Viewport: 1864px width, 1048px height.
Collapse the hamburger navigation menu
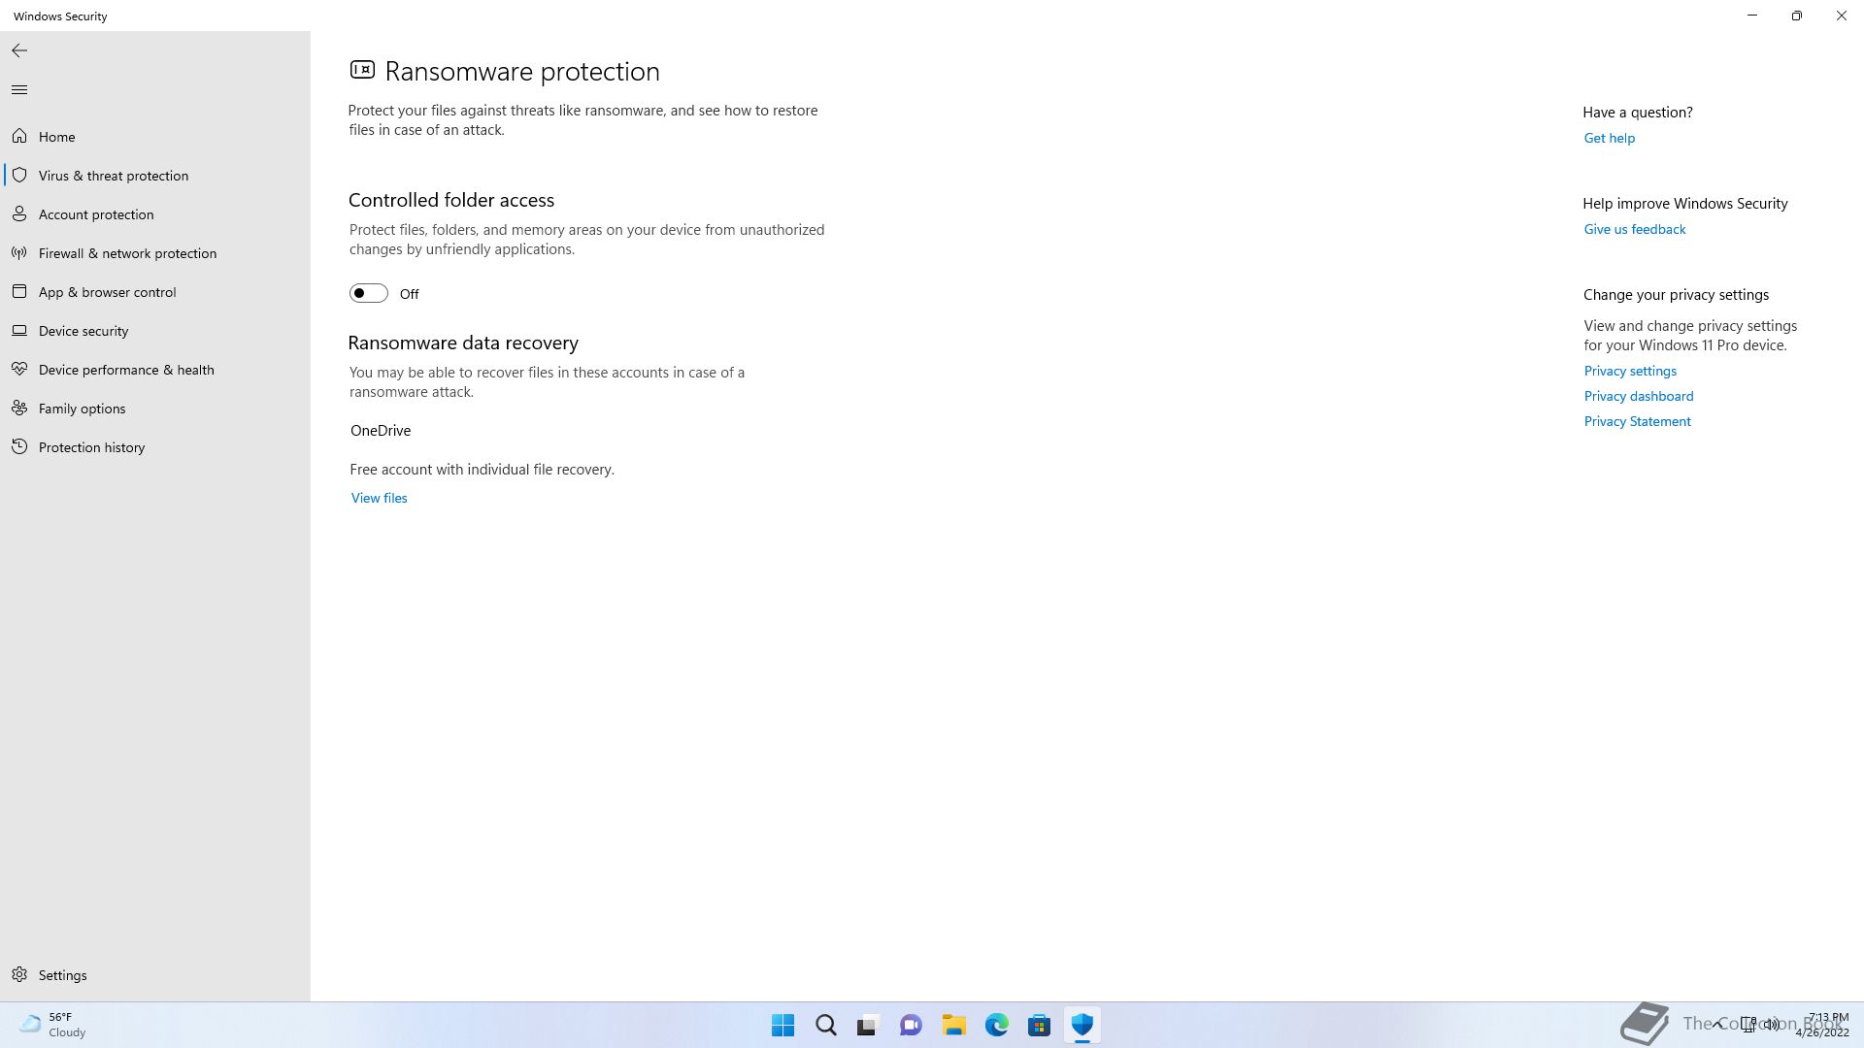click(19, 90)
